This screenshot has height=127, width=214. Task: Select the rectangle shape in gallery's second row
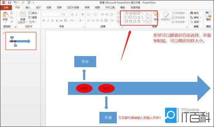coord(127,17)
